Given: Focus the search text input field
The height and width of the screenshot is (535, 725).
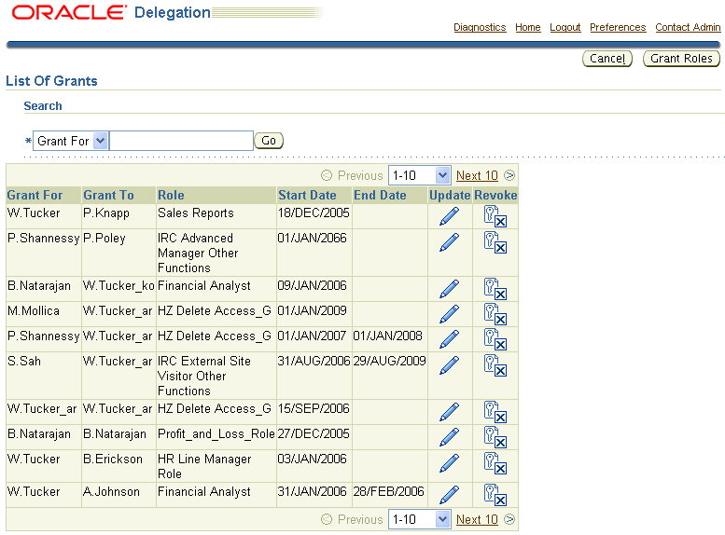Looking at the screenshot, I should 181,141.
